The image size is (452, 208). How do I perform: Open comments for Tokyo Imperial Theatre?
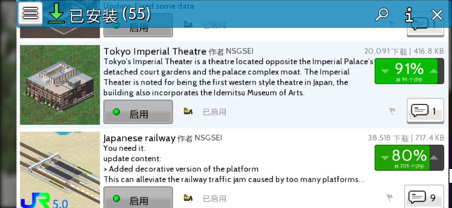(425, 111)
